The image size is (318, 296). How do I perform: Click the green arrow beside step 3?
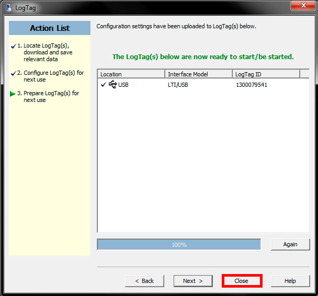(x=13, y=94)
